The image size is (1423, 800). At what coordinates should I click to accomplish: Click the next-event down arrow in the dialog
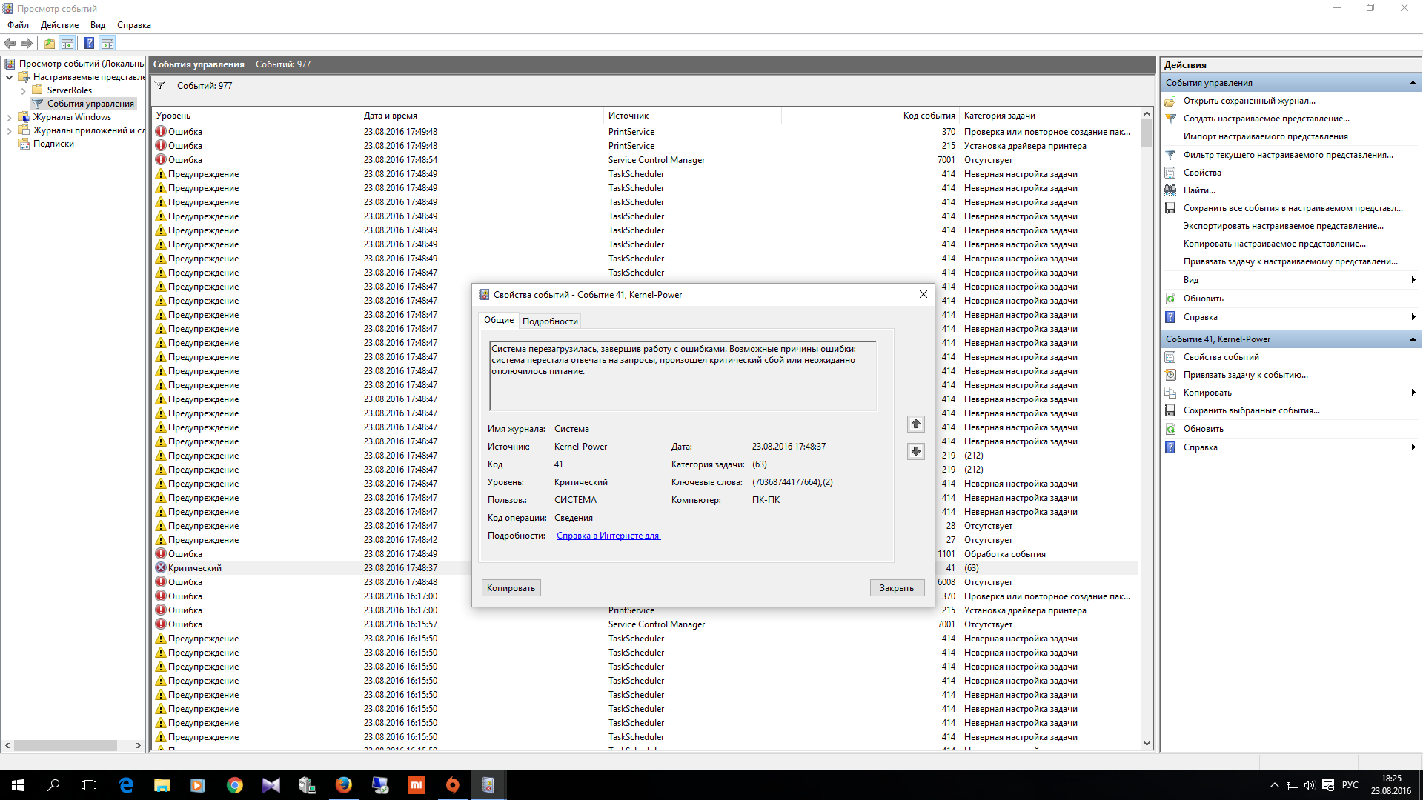[916, 451]
